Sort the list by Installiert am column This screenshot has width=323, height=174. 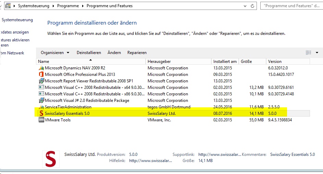click(x=225, y=62)
